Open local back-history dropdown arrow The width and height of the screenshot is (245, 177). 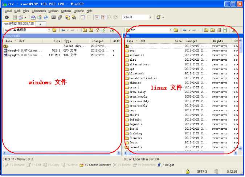[68, 30]
